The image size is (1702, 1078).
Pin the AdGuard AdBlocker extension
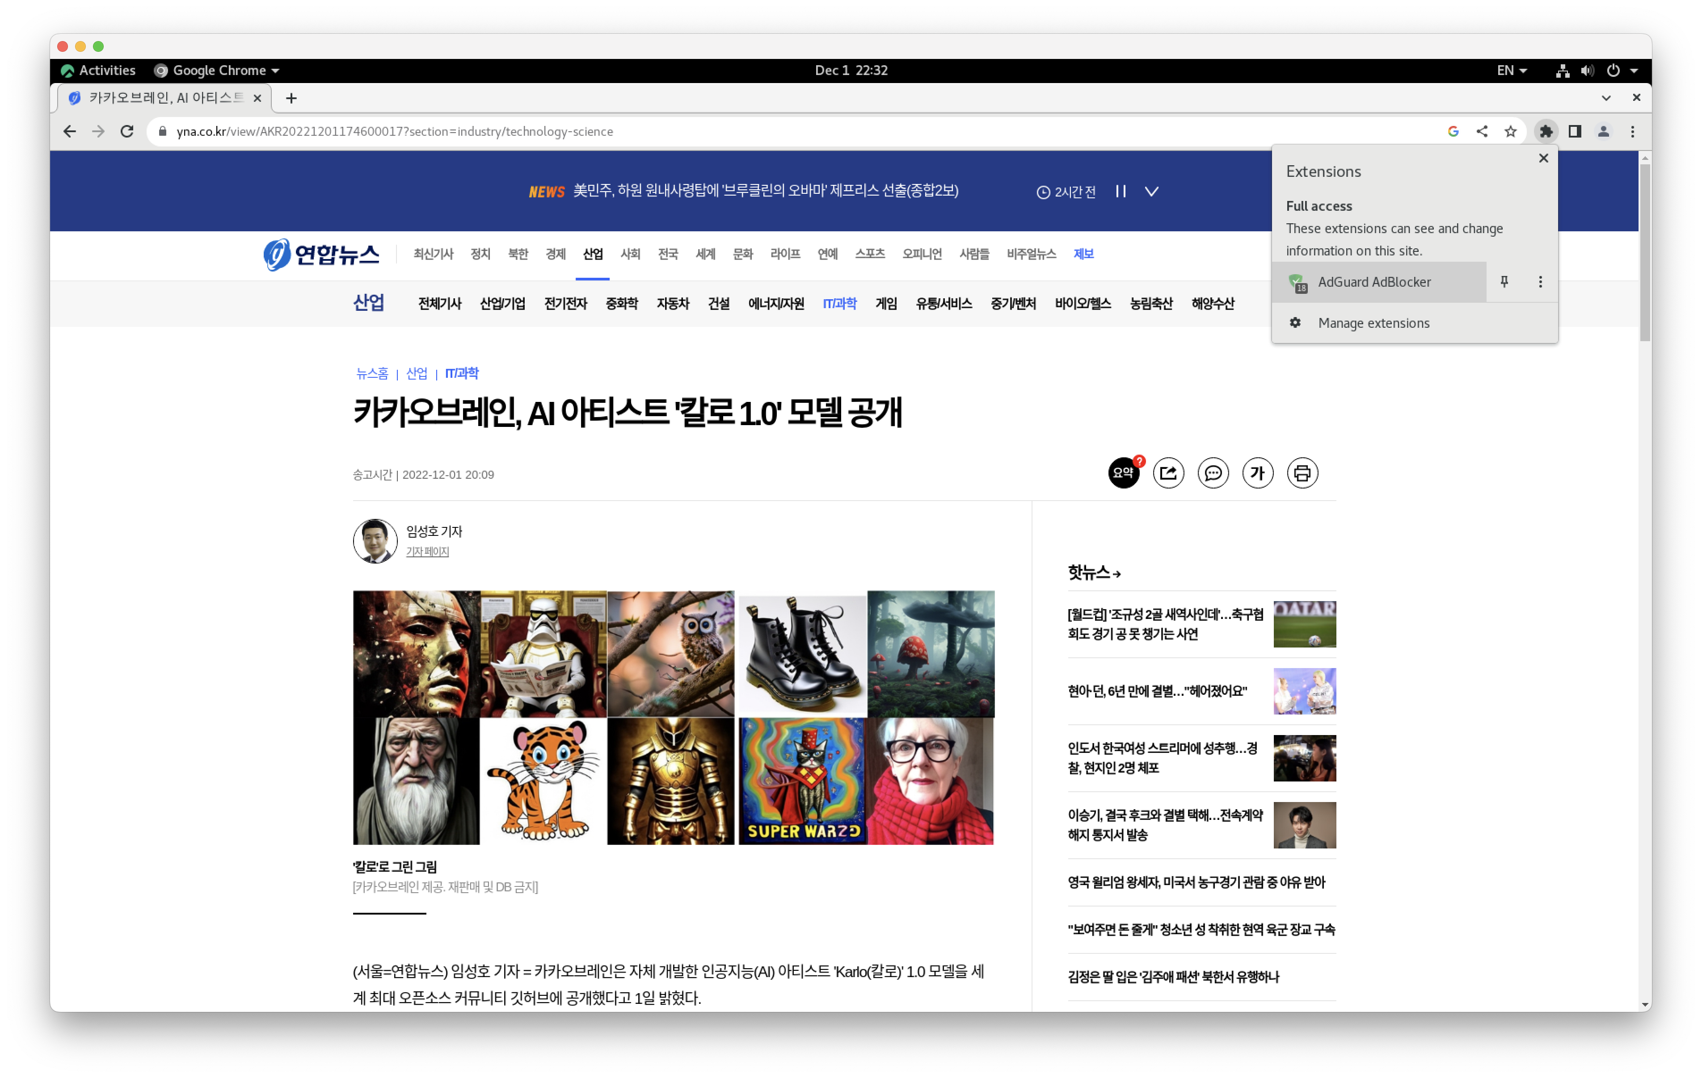click(x=1504, y=282)
